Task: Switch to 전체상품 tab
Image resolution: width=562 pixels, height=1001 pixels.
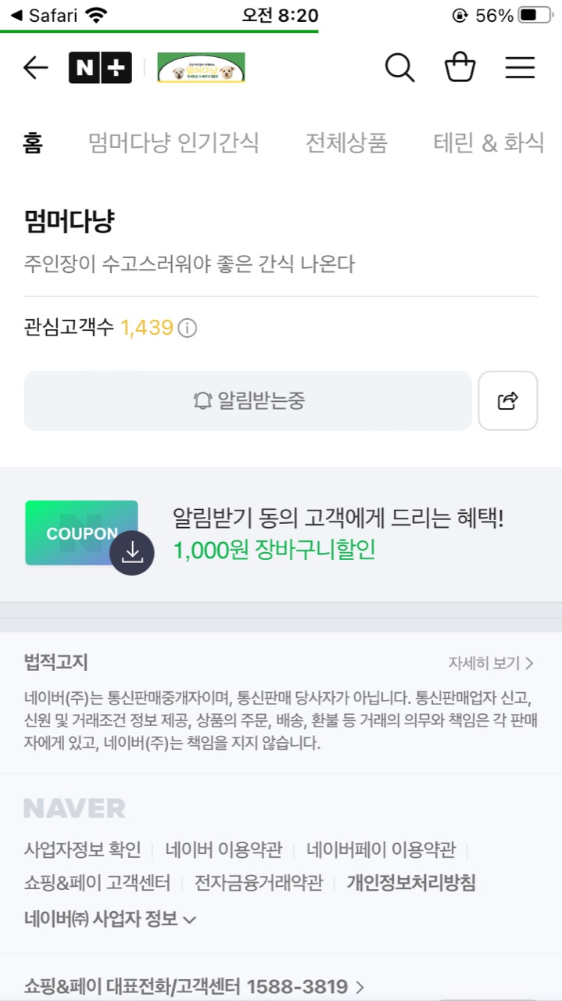Action: (346, 143)
